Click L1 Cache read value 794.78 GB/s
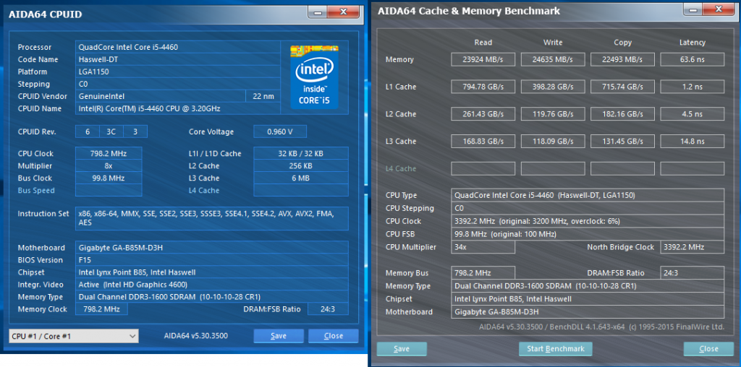The image size is (741, 367). tap(483, 87)
